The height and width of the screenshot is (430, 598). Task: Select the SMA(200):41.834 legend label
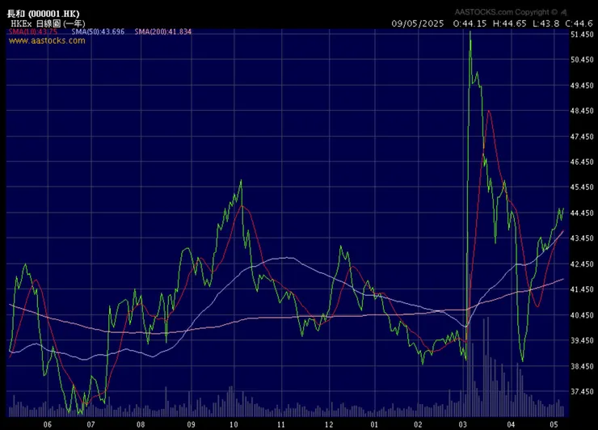coord(163,32)
